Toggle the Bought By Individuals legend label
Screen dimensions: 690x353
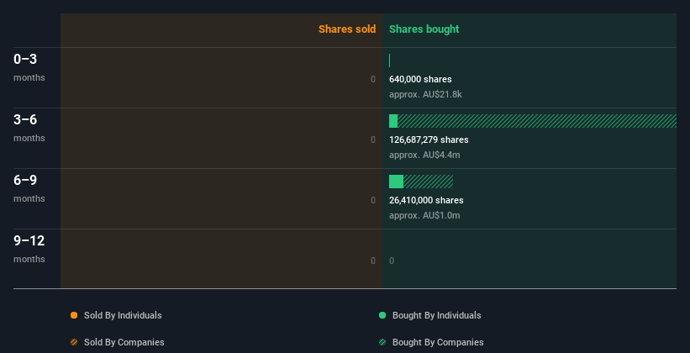pyautogui.click(x=436, y=315)
